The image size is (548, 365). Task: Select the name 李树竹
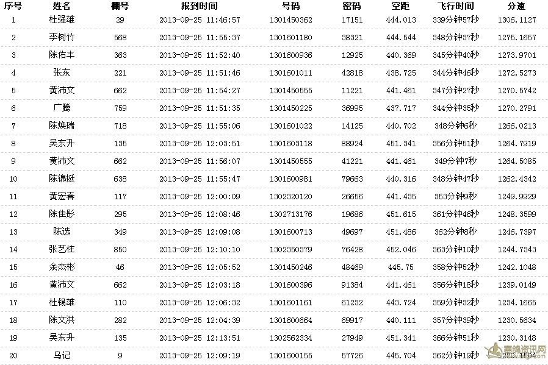coord(62,38)
